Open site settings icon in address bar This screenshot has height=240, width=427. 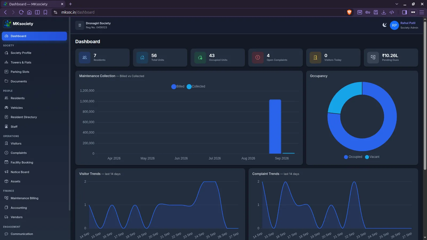(x=56, y=12)
